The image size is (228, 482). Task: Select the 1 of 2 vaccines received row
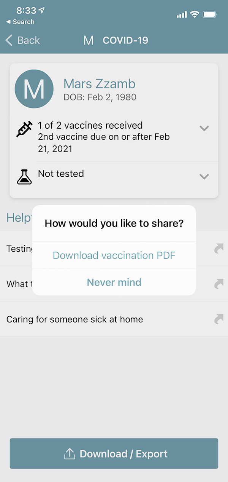point(114,137)
